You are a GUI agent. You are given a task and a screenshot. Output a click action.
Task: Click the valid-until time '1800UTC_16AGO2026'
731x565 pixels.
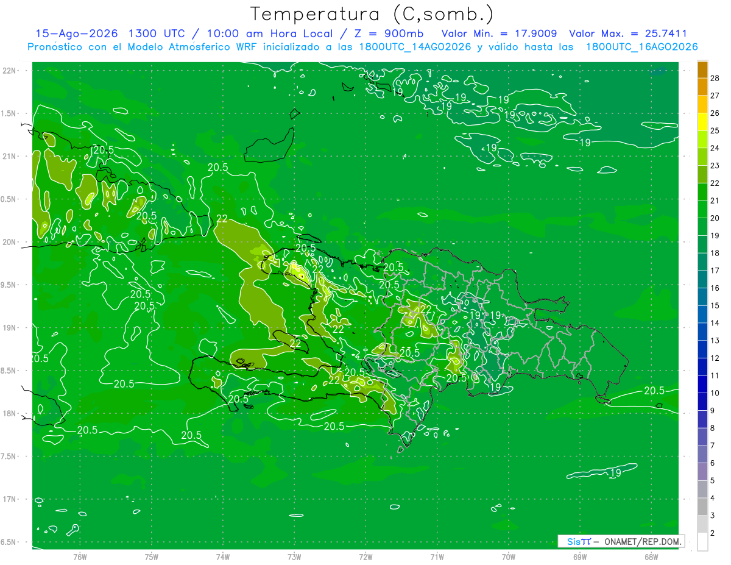point(641,47)
